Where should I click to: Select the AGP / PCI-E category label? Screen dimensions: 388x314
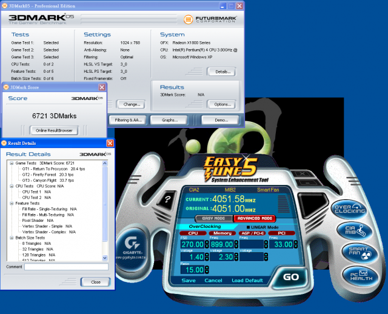pyautogui.click(x=252, y=233)
